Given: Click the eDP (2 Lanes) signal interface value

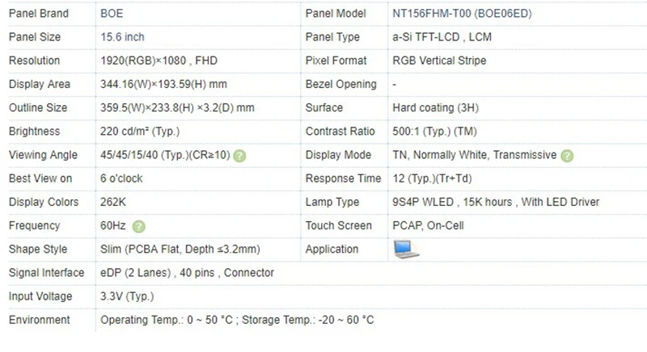Looking at the screenshot, I should [x=187, y=273].
